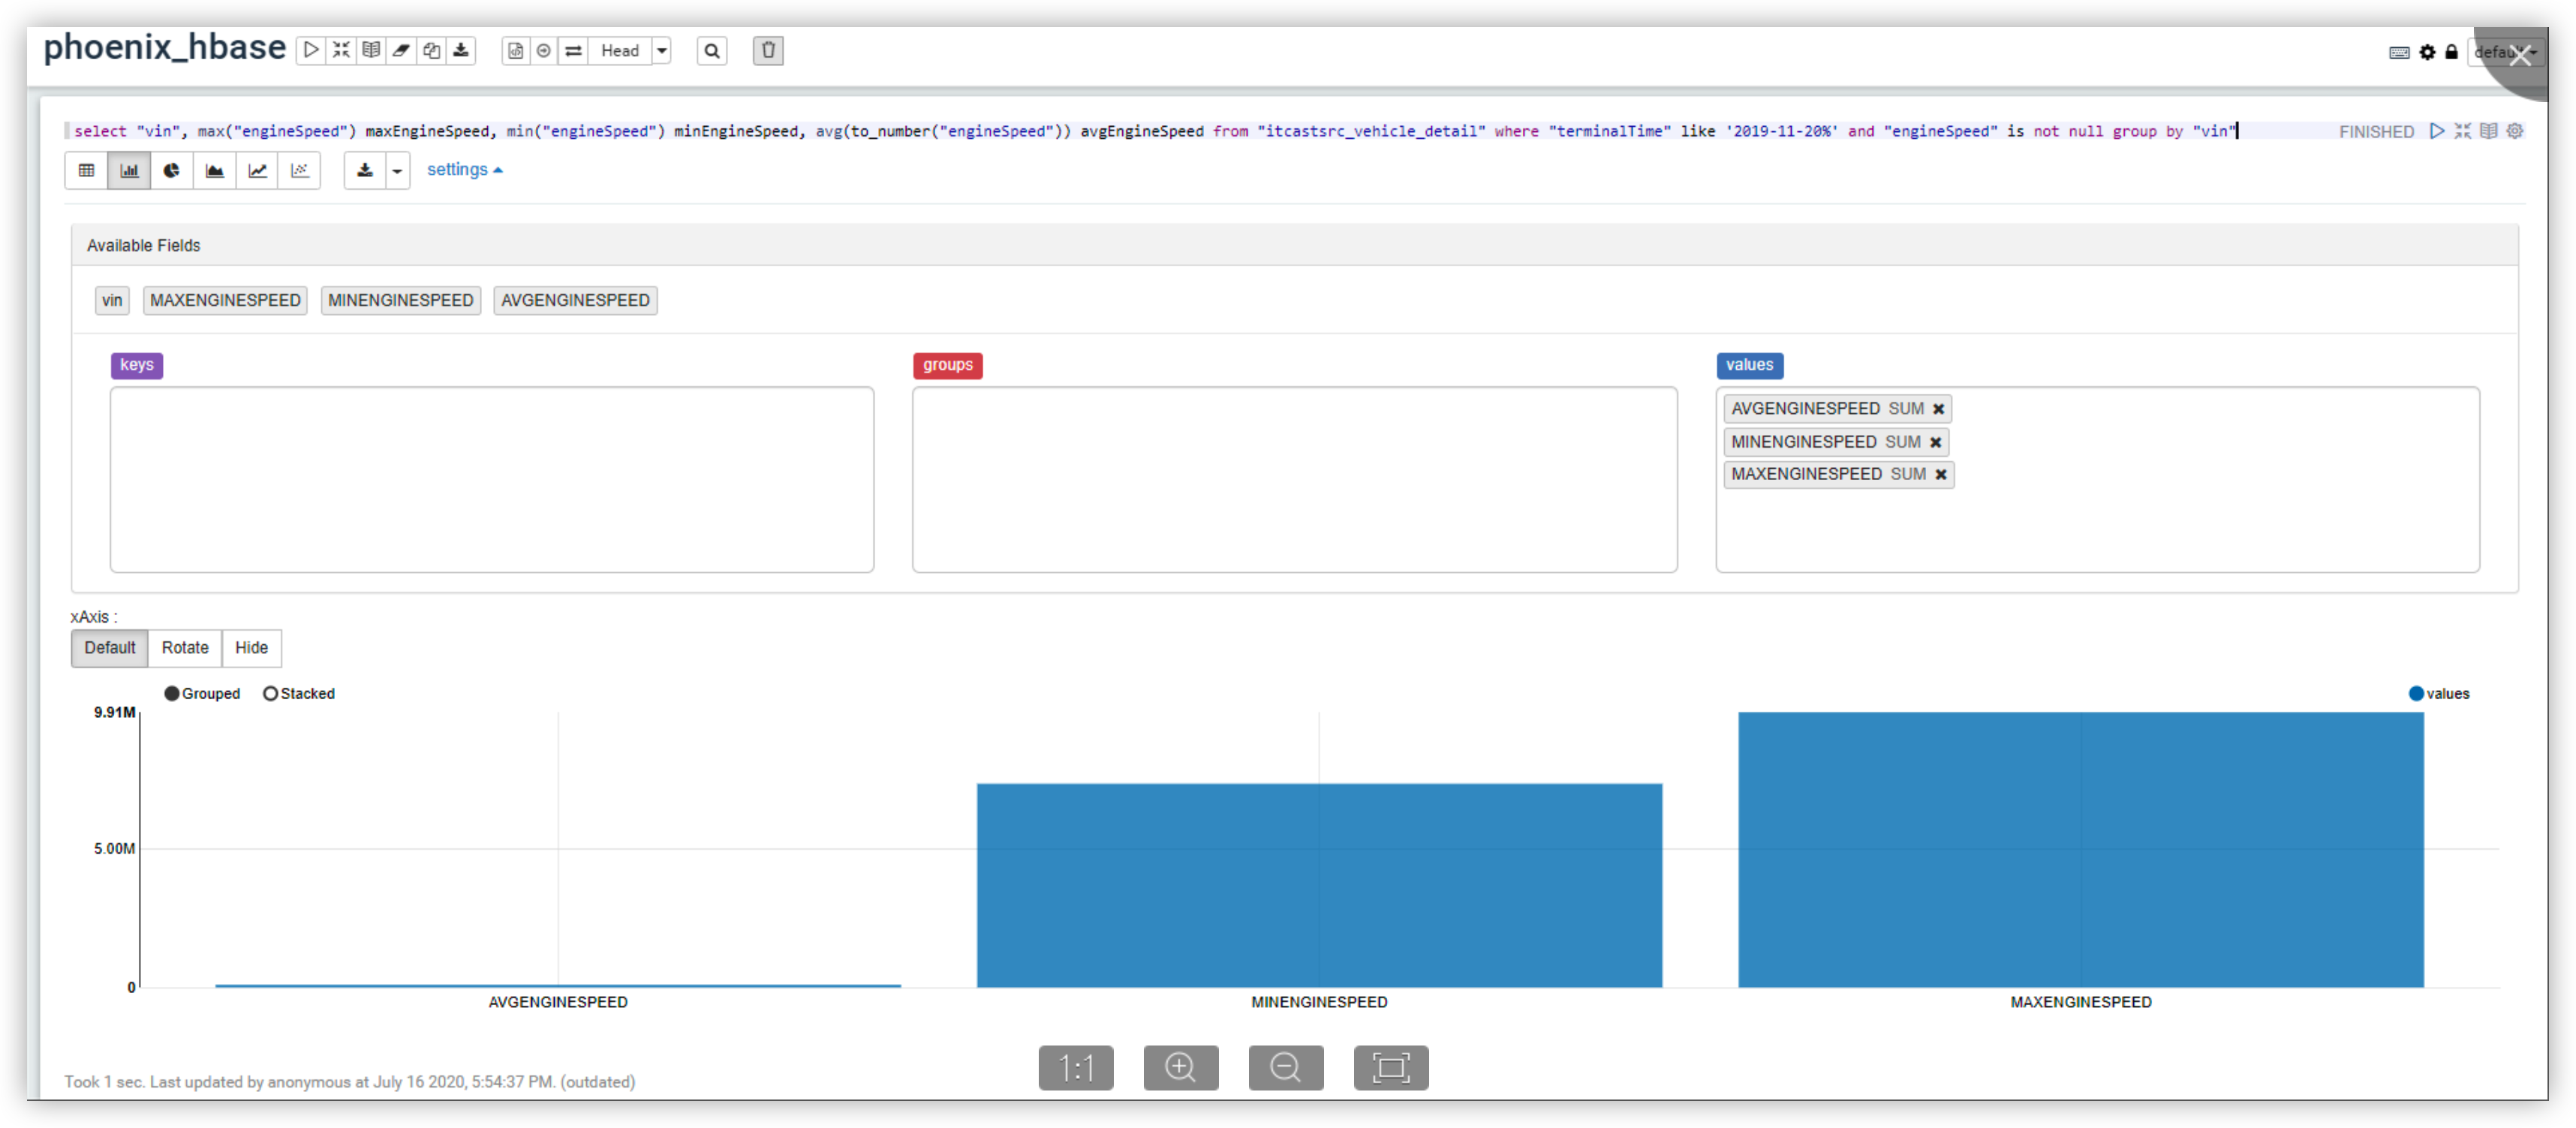Run all paragraphs in notebook
This screenshot has width=2576, height=1128.
311,50
